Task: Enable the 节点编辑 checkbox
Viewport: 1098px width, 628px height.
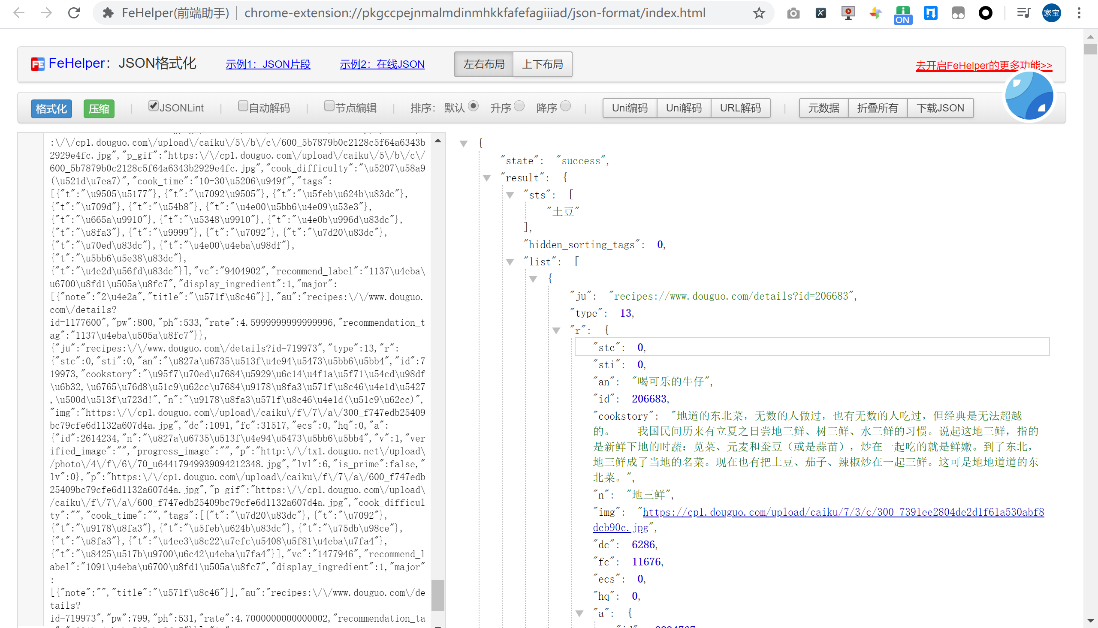Action: click(329, 106)
